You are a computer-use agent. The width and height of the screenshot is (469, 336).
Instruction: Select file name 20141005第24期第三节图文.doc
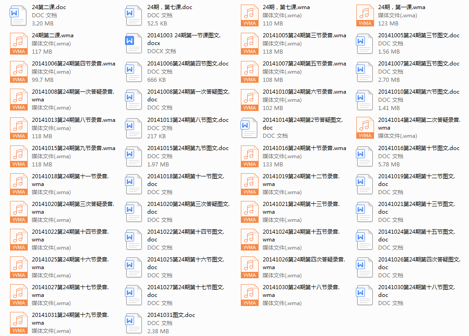tap(419, 35)
